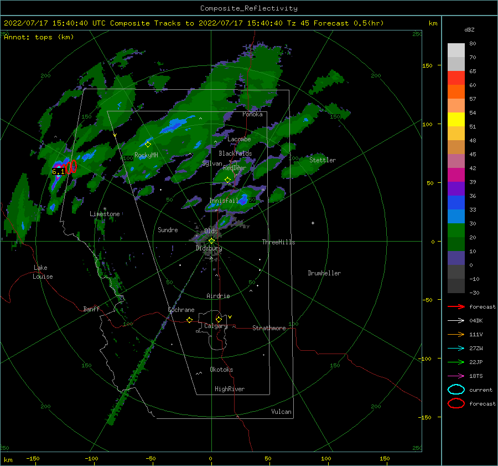This screenshot has width=498, height=466.
Task: Click the cyan current ellipse legend icon
Action: coord(456,390)
